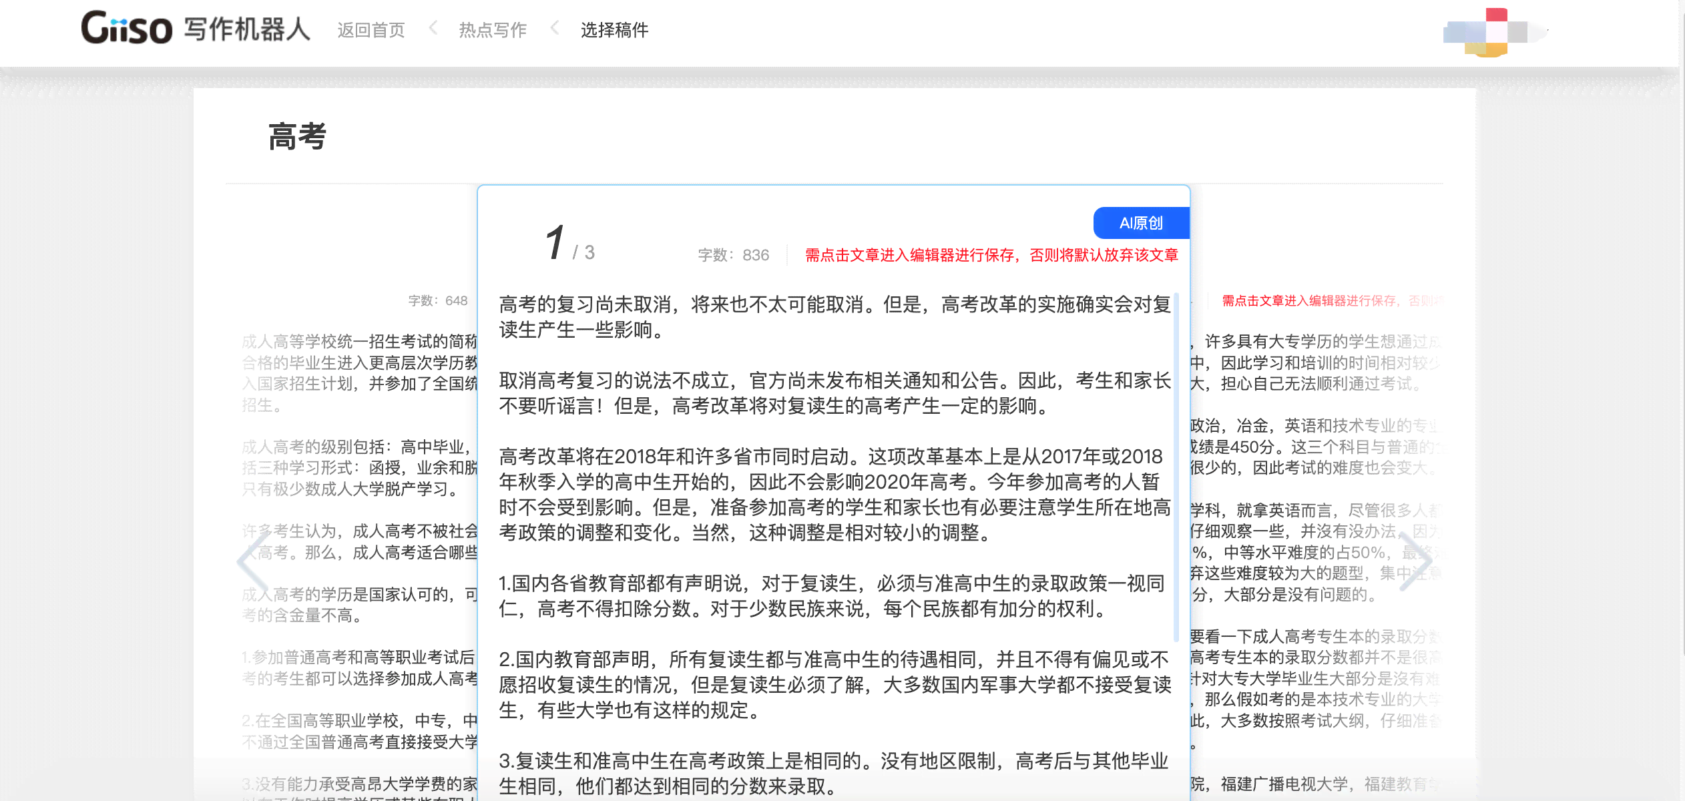This screenshot has height=801, width=1685.
Task: Click the 1 / 3 article counter
Action: coord(569,243)
